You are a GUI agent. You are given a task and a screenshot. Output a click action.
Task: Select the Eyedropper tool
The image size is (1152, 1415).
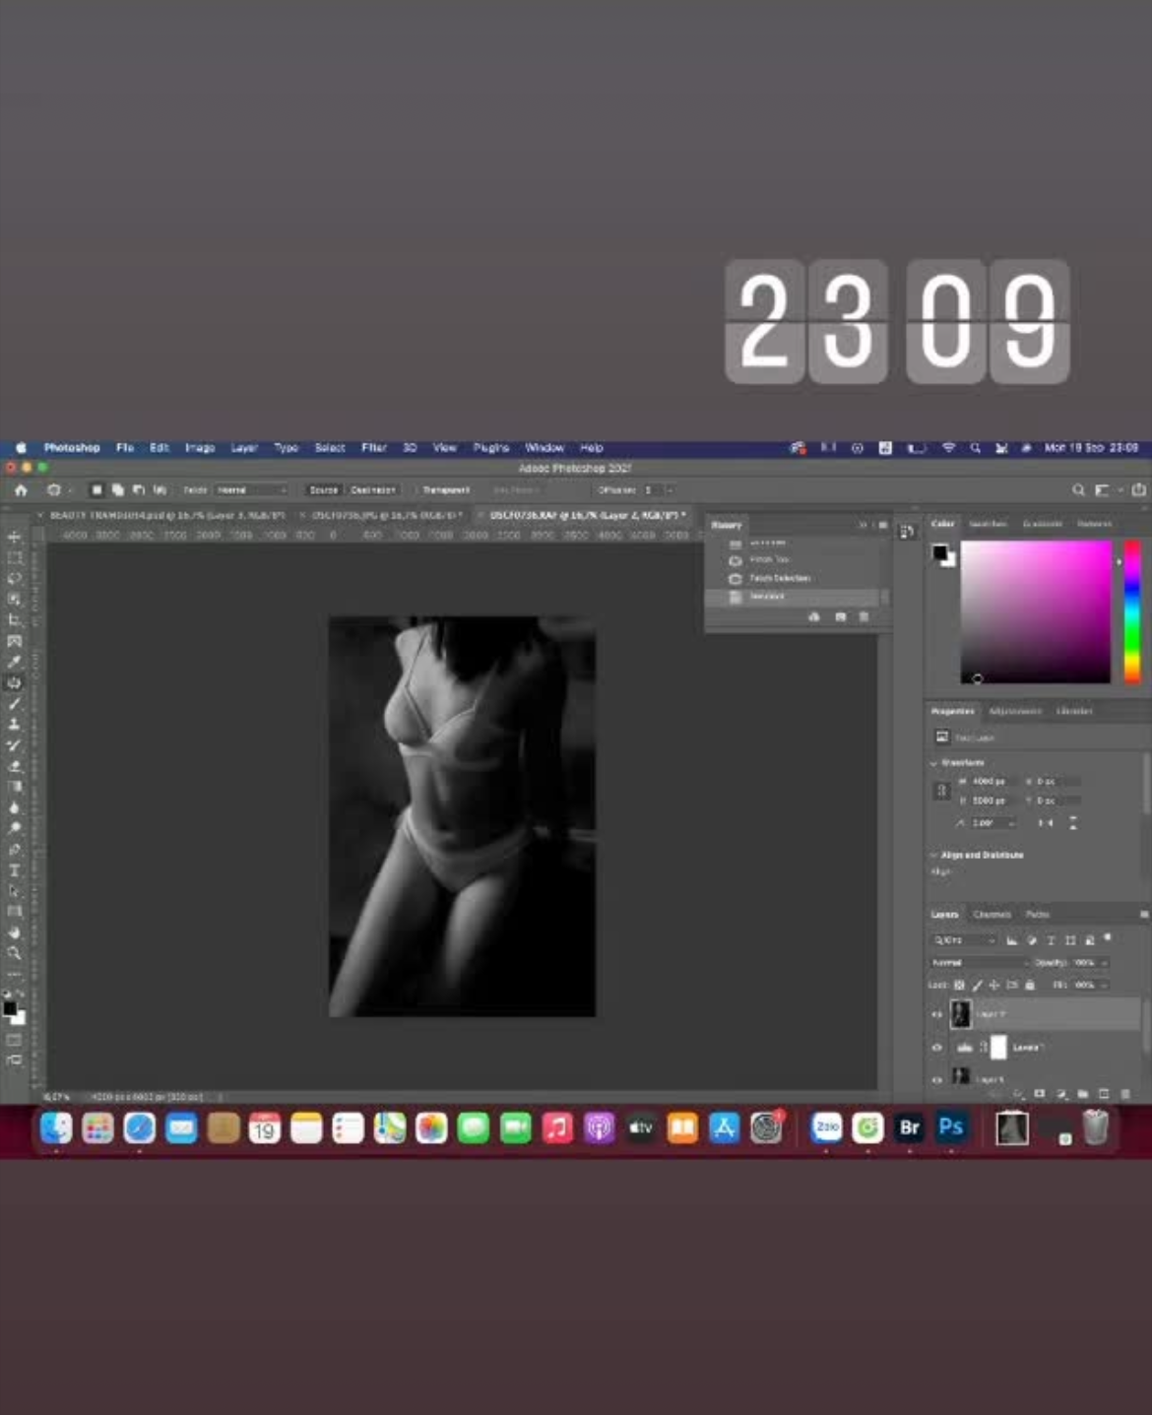coord(15,662)
